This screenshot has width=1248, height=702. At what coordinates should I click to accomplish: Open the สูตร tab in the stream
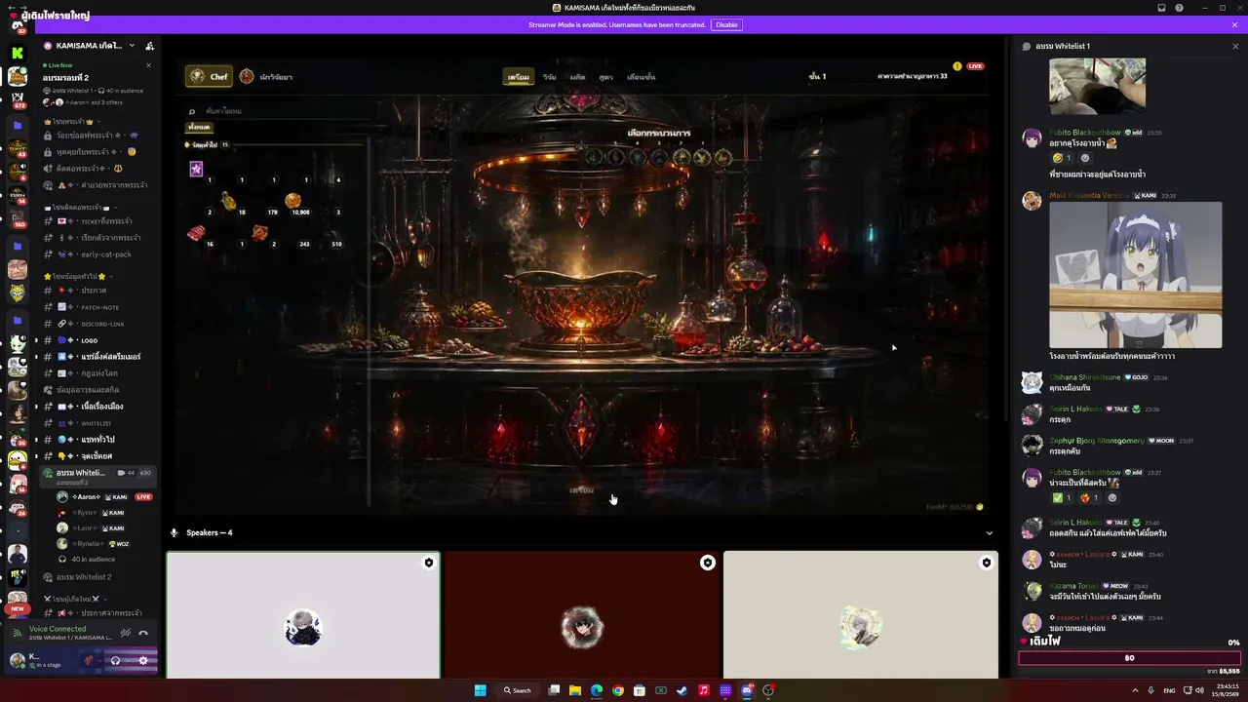(x=605, y=77)
